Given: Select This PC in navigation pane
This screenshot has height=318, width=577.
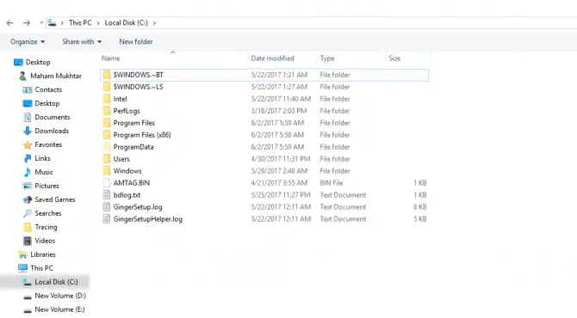Looking at the screenshot, I should tap(35, 268).
